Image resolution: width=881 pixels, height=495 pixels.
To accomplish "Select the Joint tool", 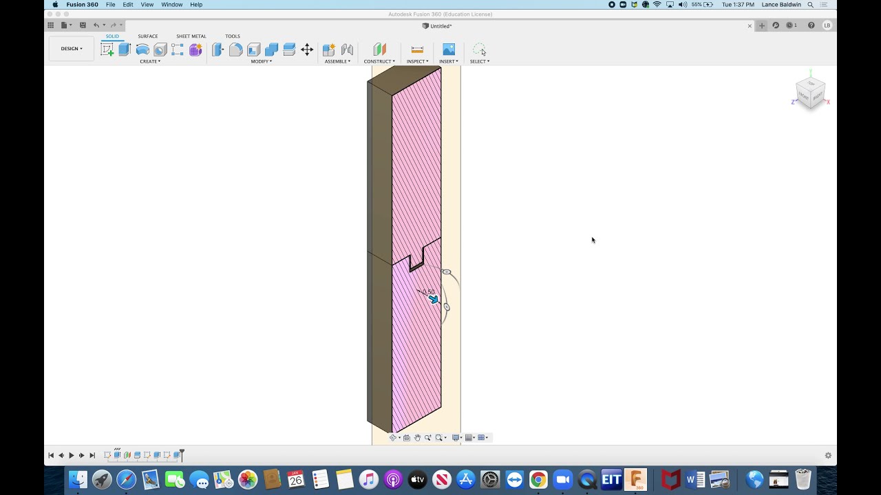I will (x=347, y=49).
